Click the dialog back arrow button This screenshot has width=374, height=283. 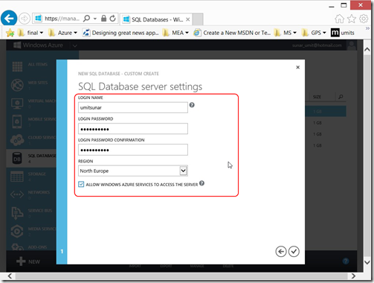pos(281,252)
